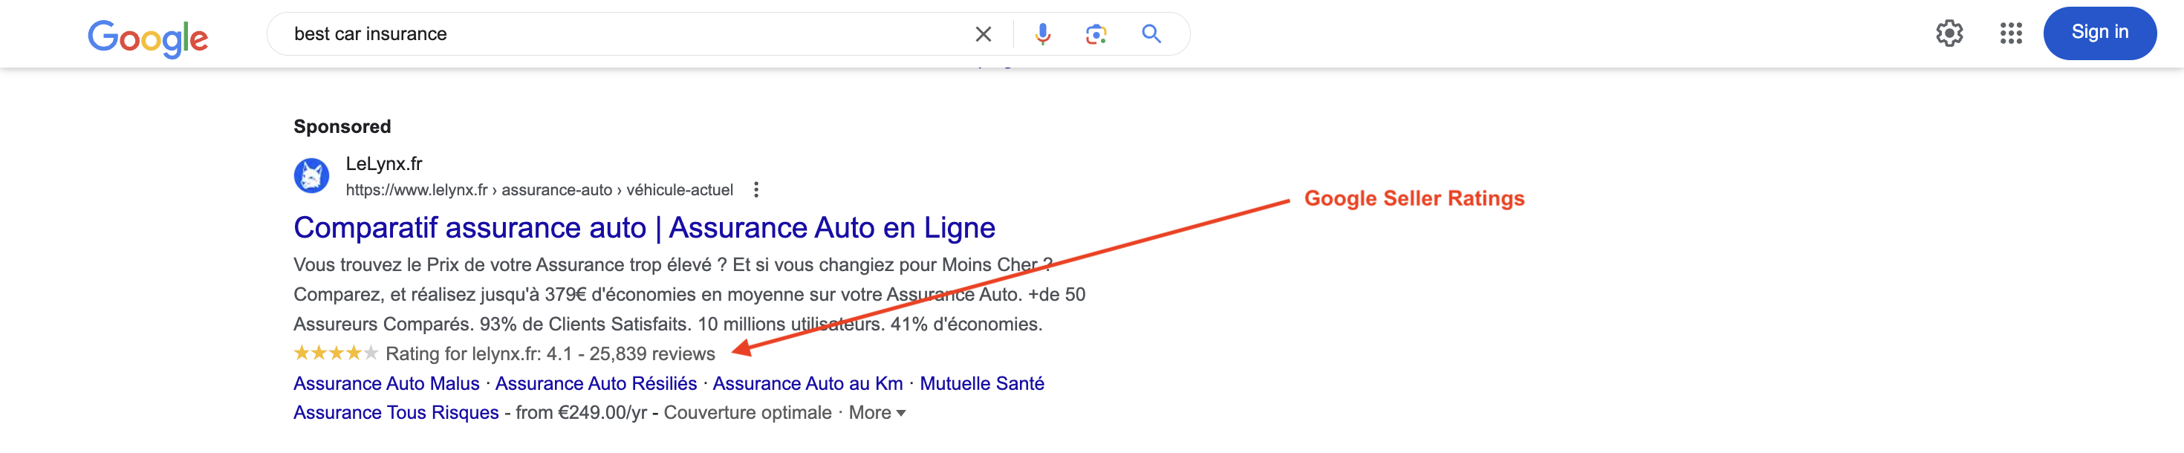Expand the More dropdown

point(877,412)
